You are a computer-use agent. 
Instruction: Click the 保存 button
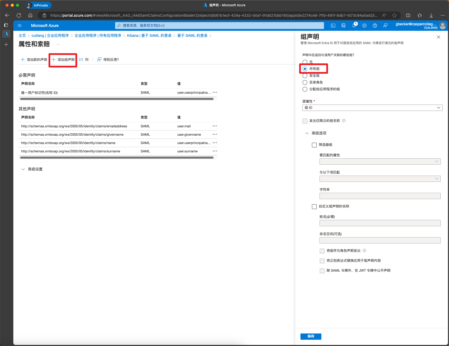tap(311, 336)
